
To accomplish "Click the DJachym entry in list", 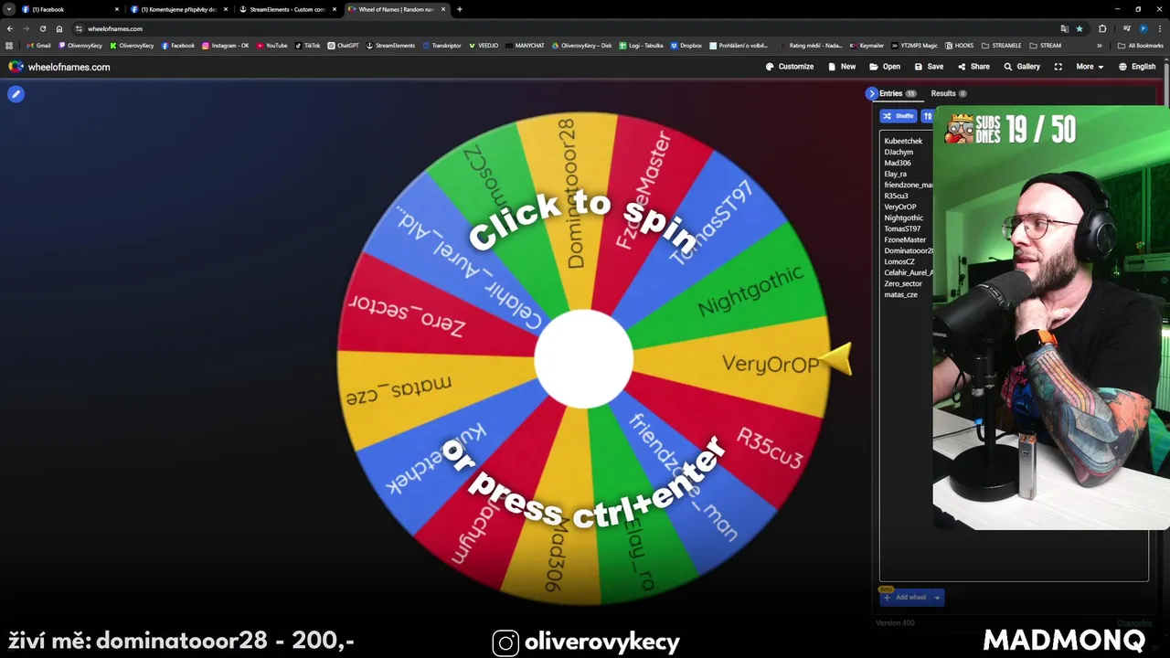I will (899, 152).
